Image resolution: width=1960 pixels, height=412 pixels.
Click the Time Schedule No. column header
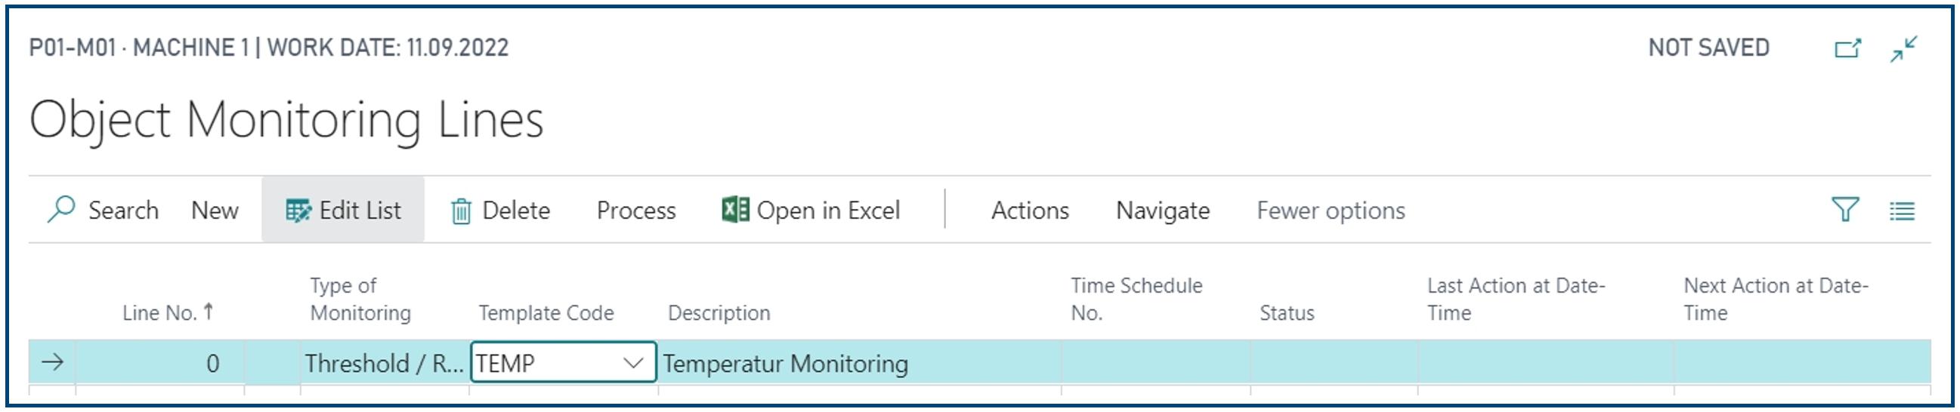coord(1136,299)
